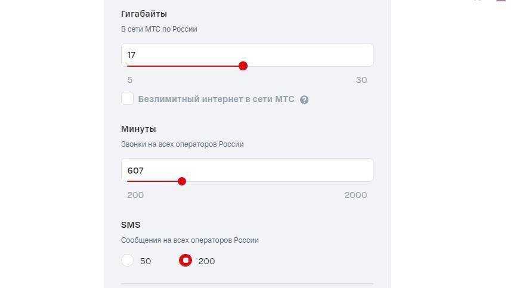Click the Звонки на всех операторов России subtitle

tap(182, 144)
